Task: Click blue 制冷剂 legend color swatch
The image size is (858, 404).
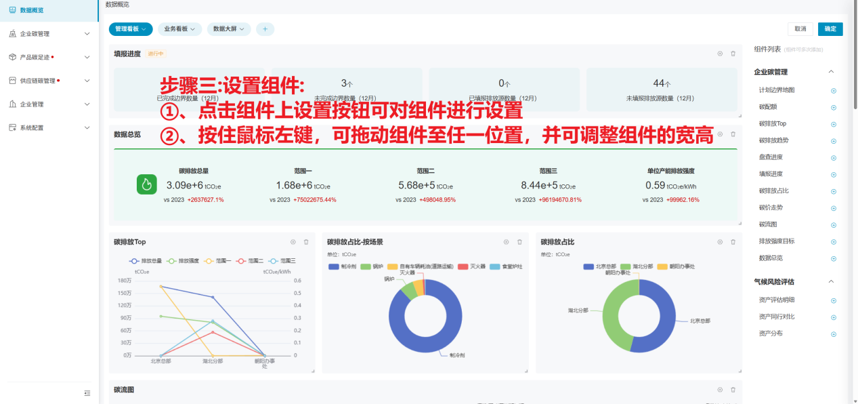Action: [333, 267]
